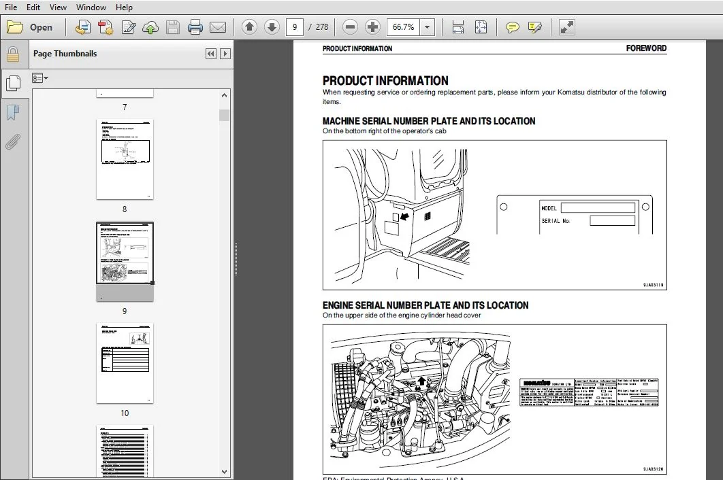Add a sticky note comment
Image resolution: width=723 pixels, height=480 pixels.
(x=512, y=27)
